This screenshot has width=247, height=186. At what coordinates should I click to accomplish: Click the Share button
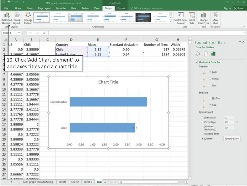pos(239,8)
